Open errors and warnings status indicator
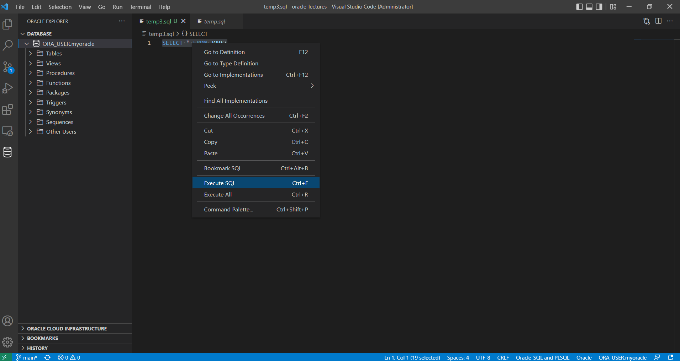This screenshot has width=680, height=361. pos(69,357)
